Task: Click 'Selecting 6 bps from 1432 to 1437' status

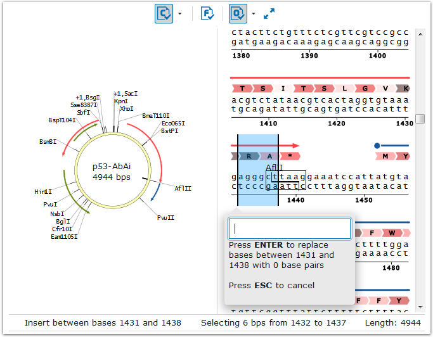Action: coord(273,322)
